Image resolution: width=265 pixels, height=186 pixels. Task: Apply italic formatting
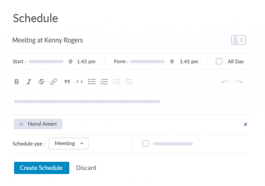[x=29, y=82]
